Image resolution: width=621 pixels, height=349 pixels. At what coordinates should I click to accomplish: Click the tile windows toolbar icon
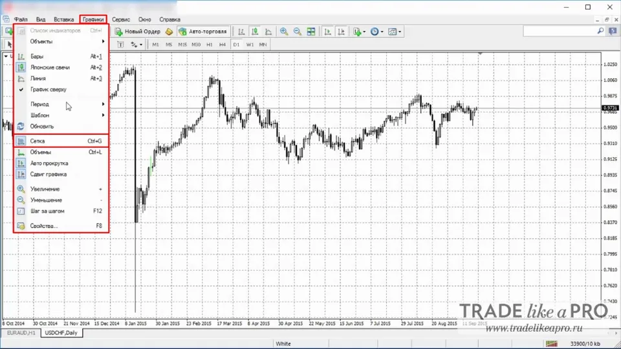[311, 32]
